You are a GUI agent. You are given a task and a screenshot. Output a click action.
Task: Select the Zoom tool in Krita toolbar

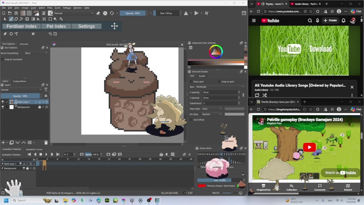[61, 19]
